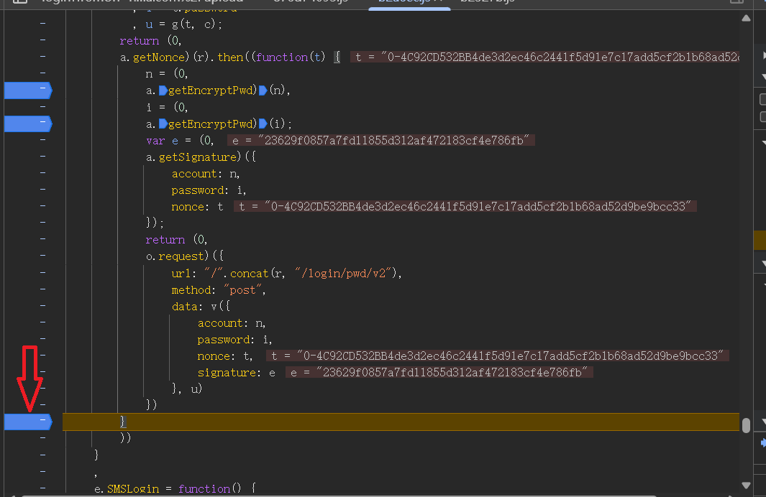The image size is (766, 497).
Task: Click the 'function(t)' callback declaration
Action: (x=290, y=57)
